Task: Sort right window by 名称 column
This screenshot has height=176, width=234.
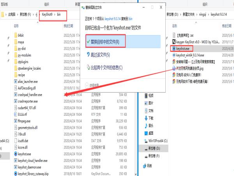Action: (x=174, y=26)
